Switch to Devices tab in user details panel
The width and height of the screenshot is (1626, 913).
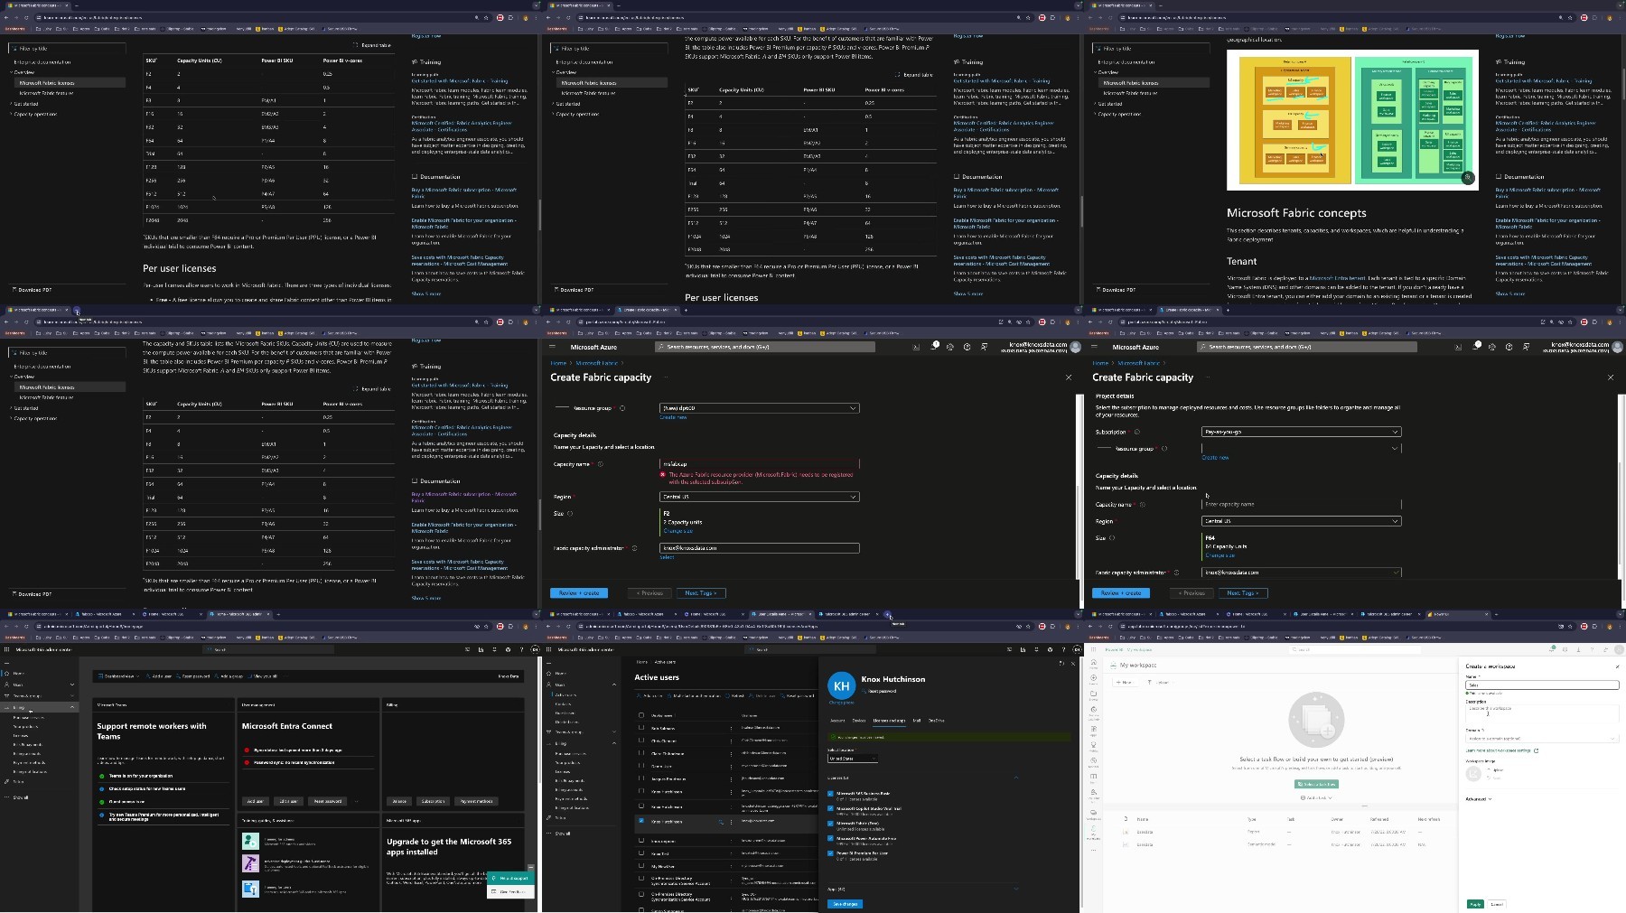[x=859, y=721]
